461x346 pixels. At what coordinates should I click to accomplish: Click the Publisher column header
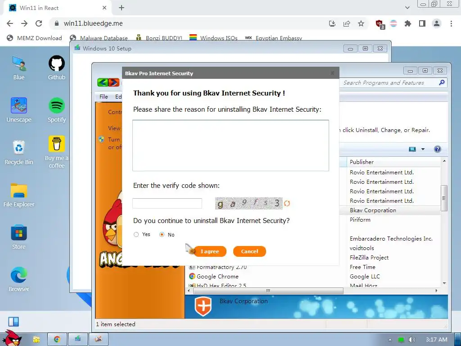(393, 162)
